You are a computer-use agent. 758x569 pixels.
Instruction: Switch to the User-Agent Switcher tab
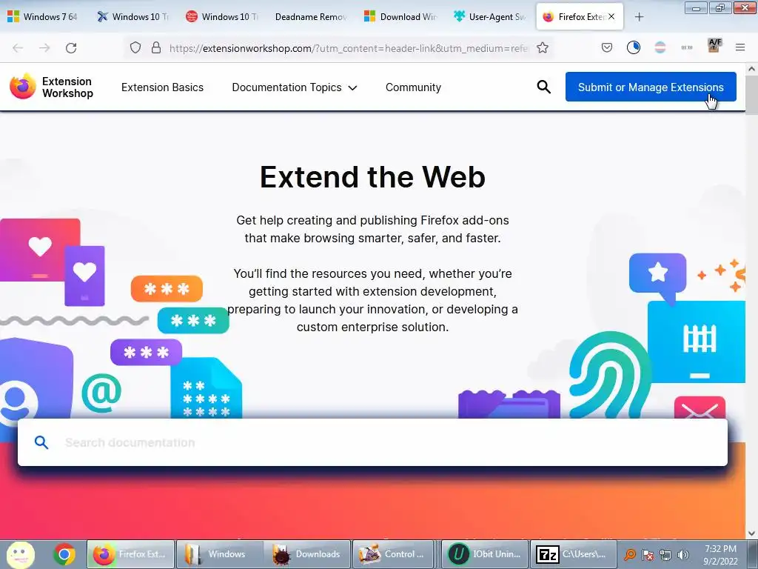(489, 17)
